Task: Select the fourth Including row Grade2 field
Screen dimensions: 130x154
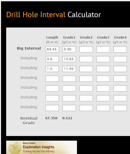Action: click(86, 88)
